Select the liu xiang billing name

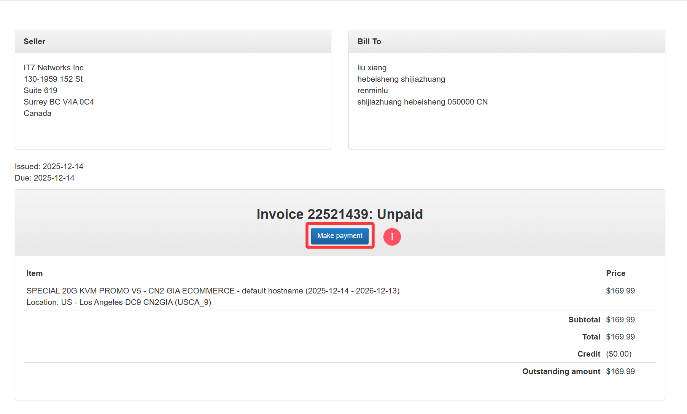[372, 68]
